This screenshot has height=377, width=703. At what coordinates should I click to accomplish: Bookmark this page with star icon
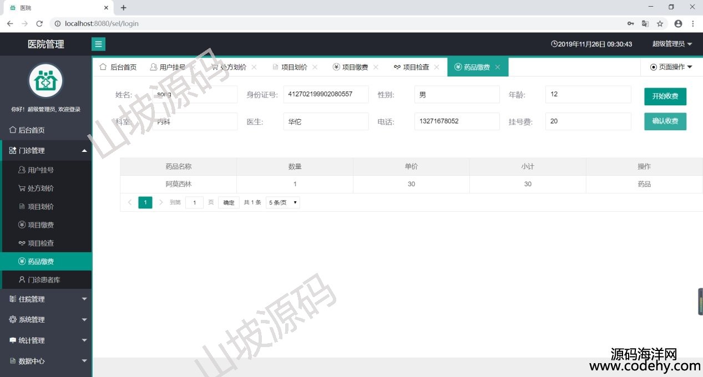click(x=660, y=24)
